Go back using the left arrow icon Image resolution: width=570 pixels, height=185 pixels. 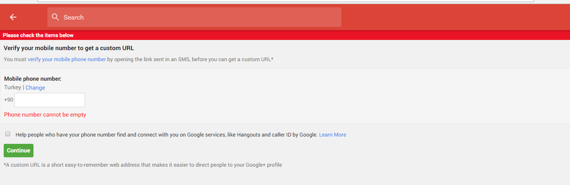pyautogui.click(x=13, y=17)
